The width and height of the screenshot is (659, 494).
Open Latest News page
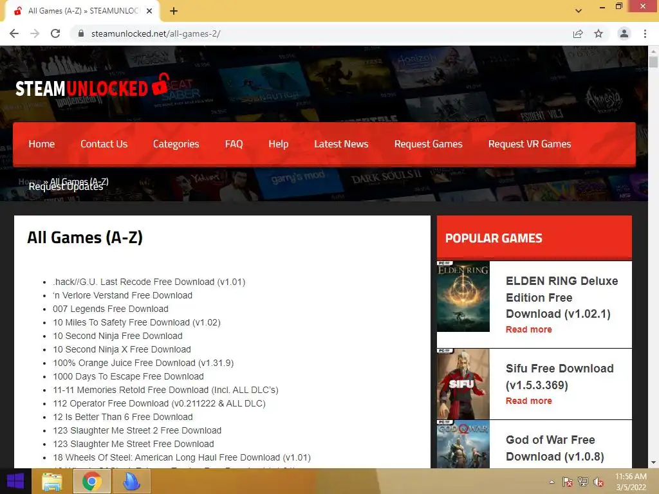click(341, 144)
